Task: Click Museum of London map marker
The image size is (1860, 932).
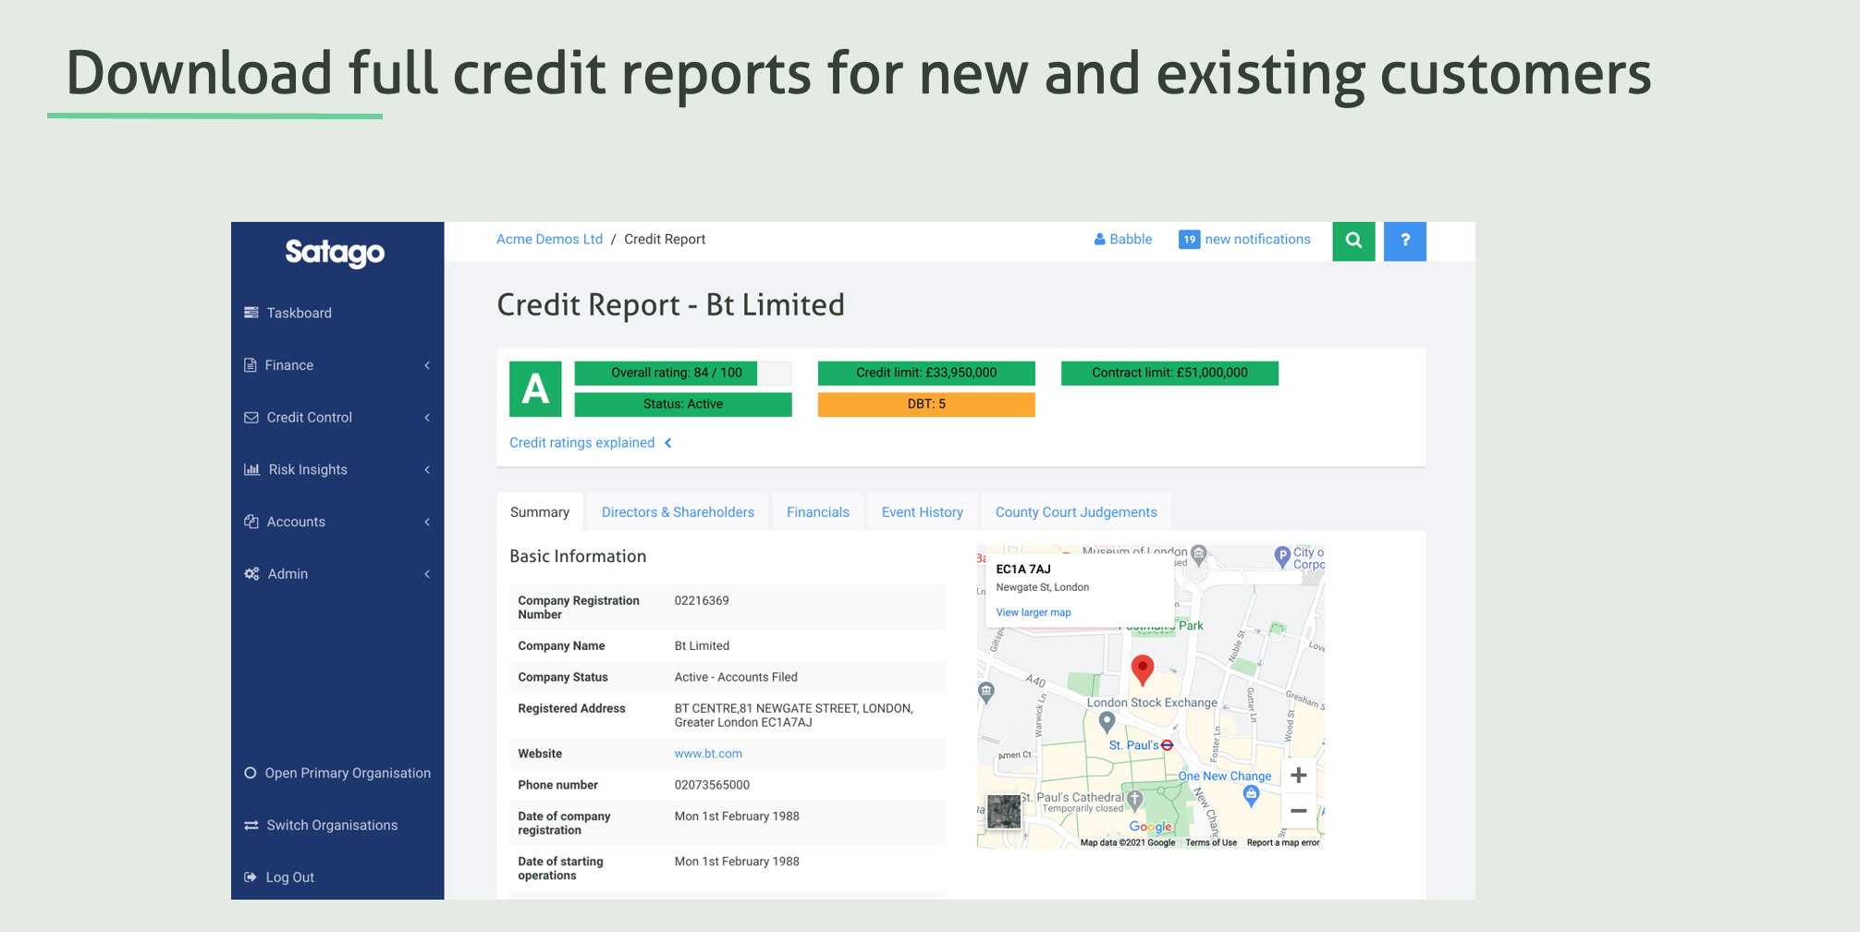Action: coord(1199,555)
